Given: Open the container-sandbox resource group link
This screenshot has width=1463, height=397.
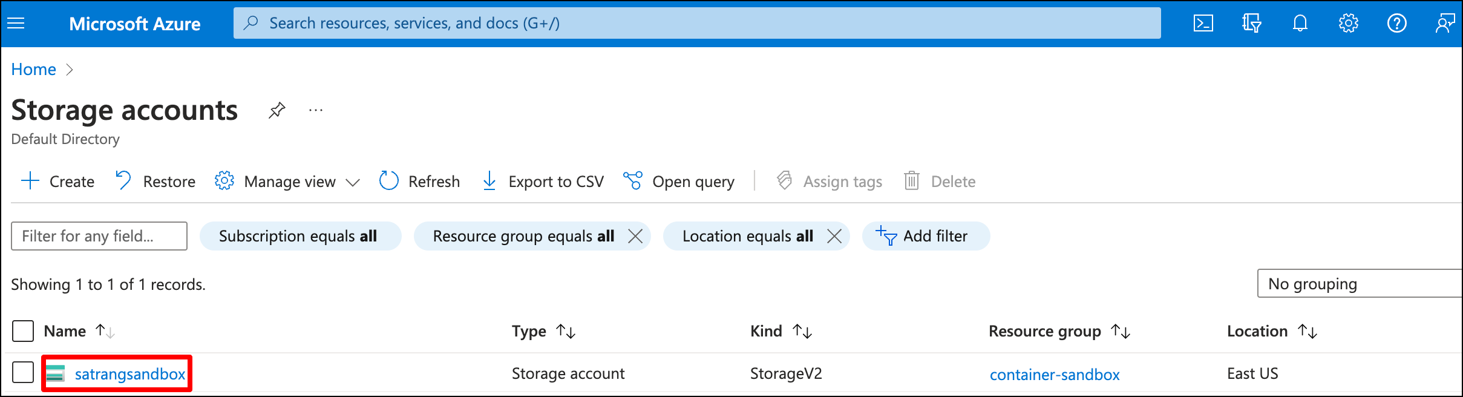Looking at the screenshot, I should (x=1055, y=375).
